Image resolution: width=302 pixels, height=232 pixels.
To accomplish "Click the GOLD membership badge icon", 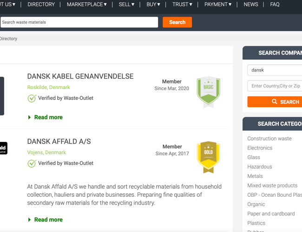I will coord(209,157).
